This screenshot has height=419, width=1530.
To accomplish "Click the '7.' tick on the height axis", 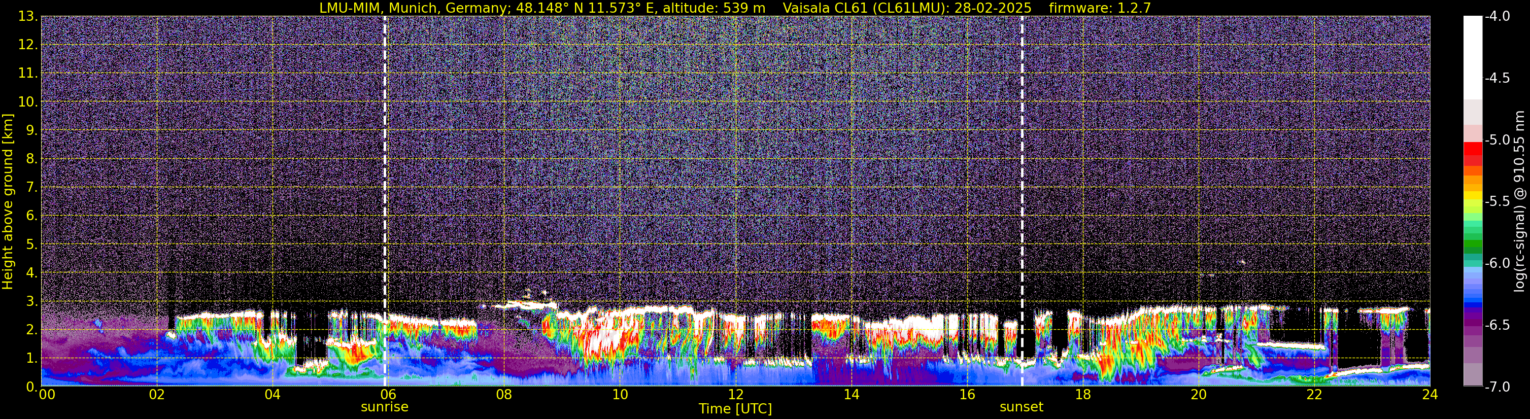I will 32,188.
